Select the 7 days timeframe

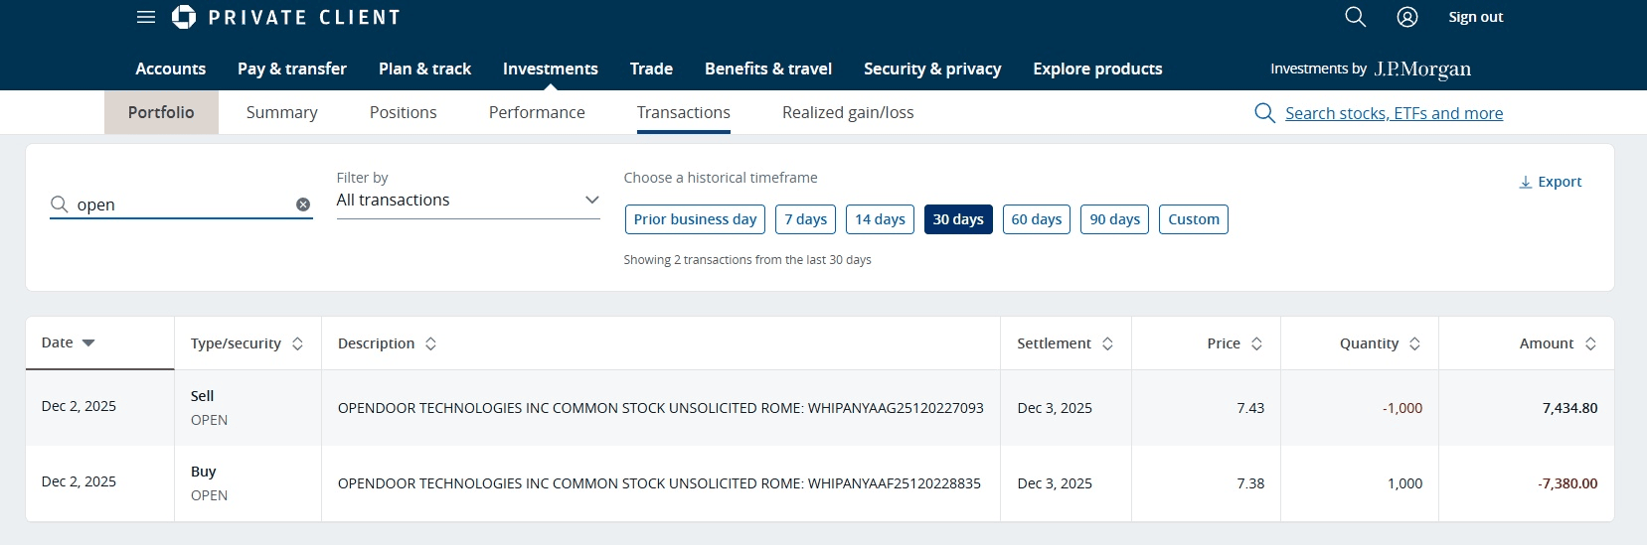805,219
